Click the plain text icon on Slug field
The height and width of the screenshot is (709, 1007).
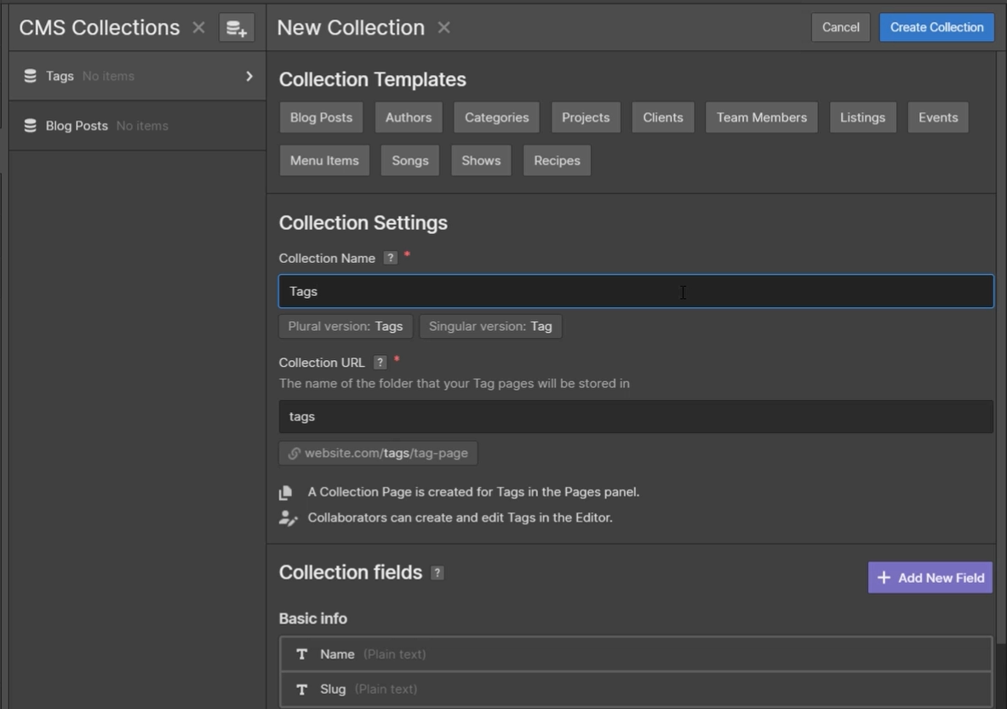coord(302,689)
